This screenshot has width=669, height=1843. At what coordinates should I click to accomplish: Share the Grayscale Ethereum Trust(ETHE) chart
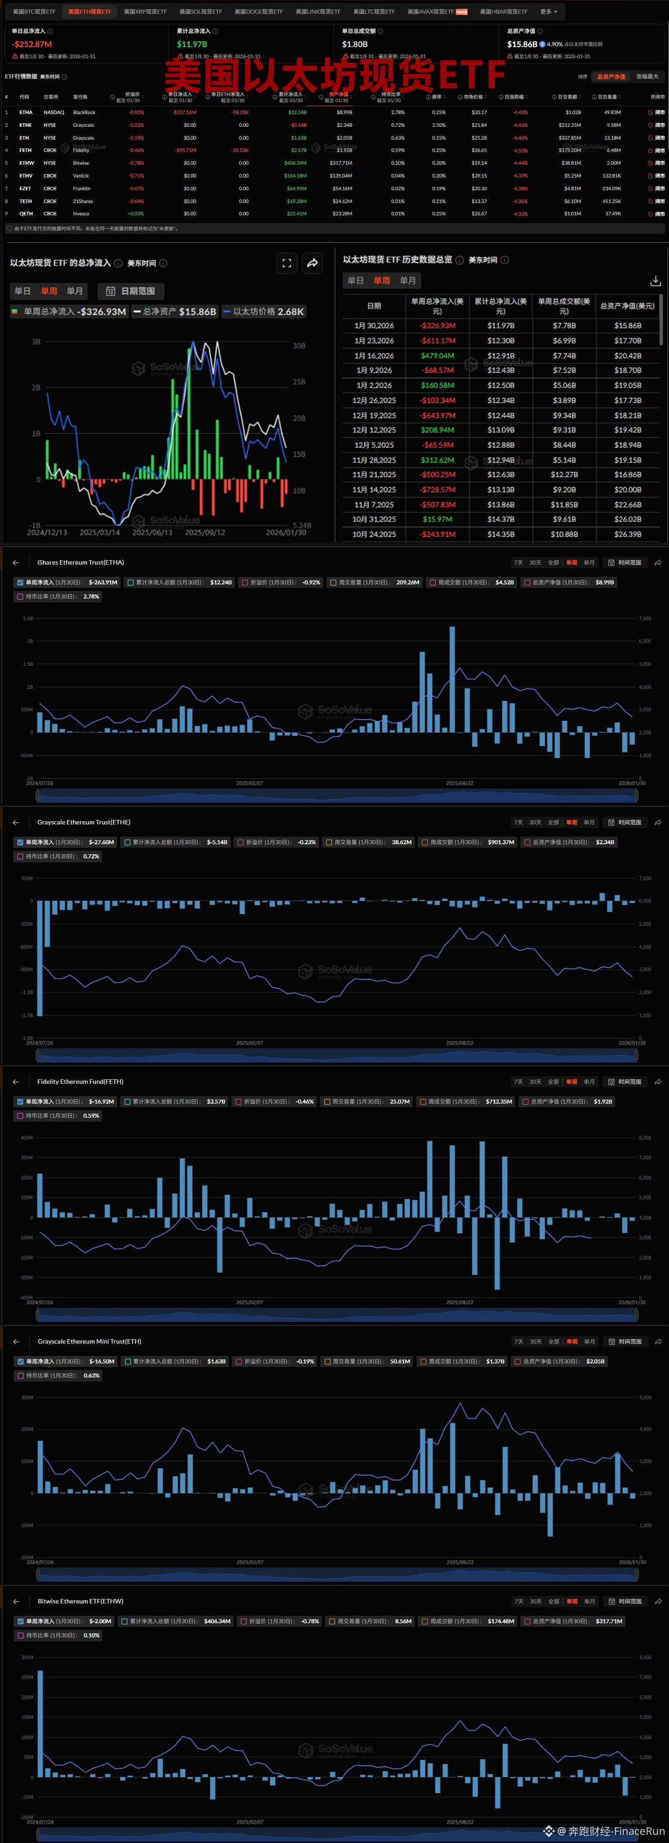658,822
